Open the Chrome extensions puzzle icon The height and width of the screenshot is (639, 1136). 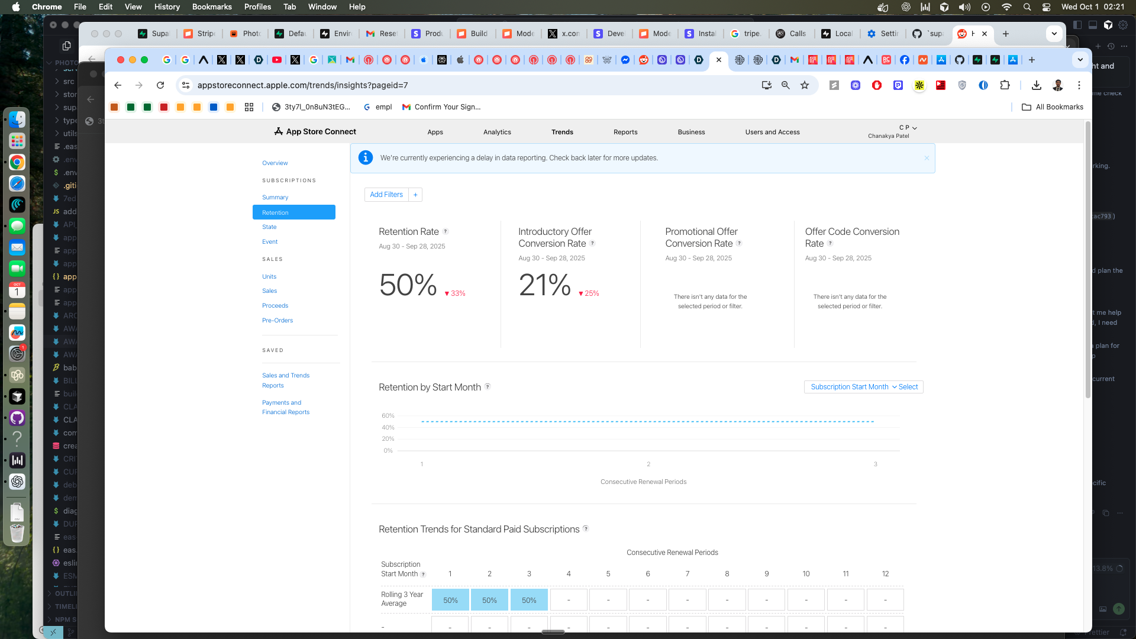1005,85
